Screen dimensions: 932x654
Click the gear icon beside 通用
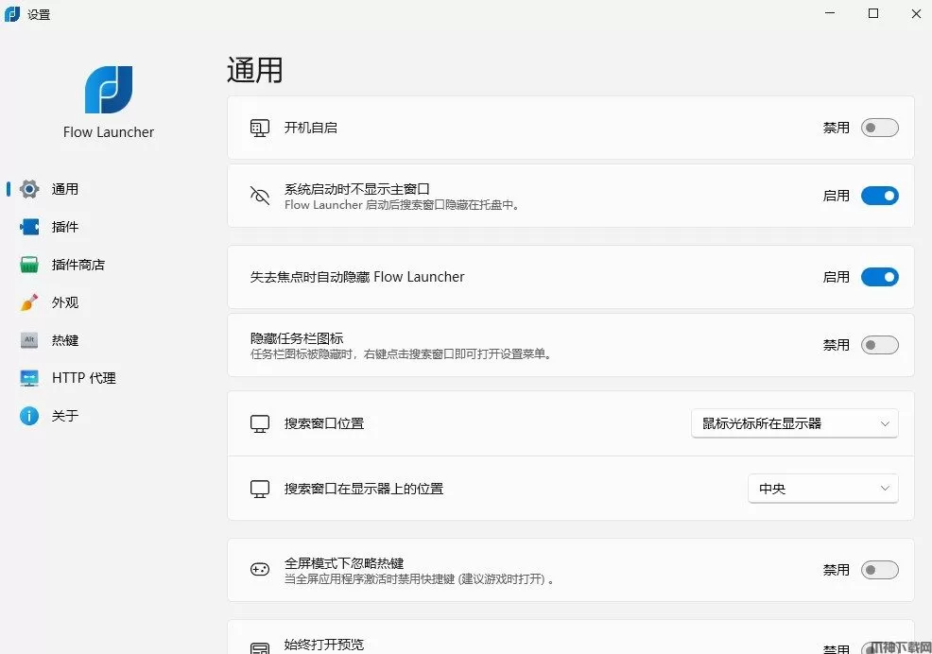pos(29,189)
